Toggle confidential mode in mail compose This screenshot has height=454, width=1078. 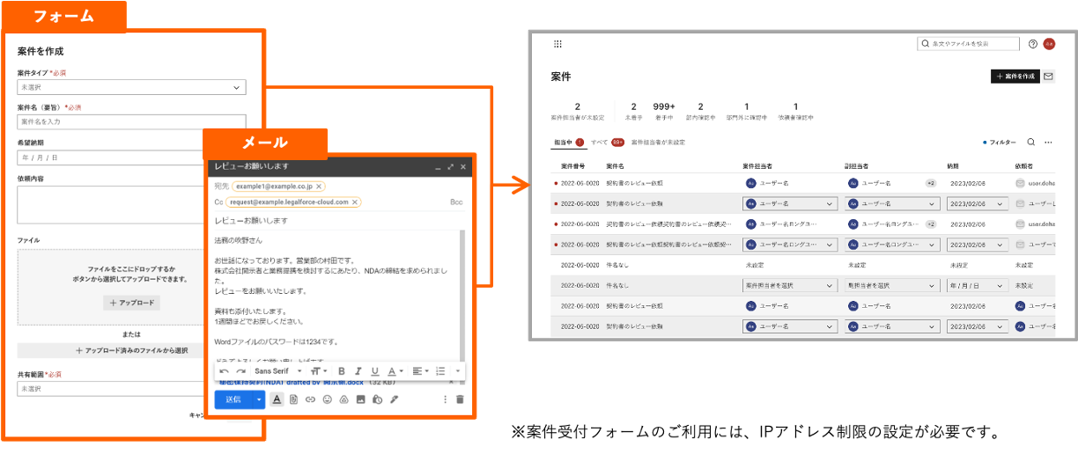(377, 399)
